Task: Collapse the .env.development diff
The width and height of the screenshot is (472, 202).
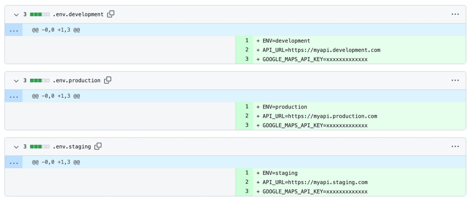Action: point(16,14)
